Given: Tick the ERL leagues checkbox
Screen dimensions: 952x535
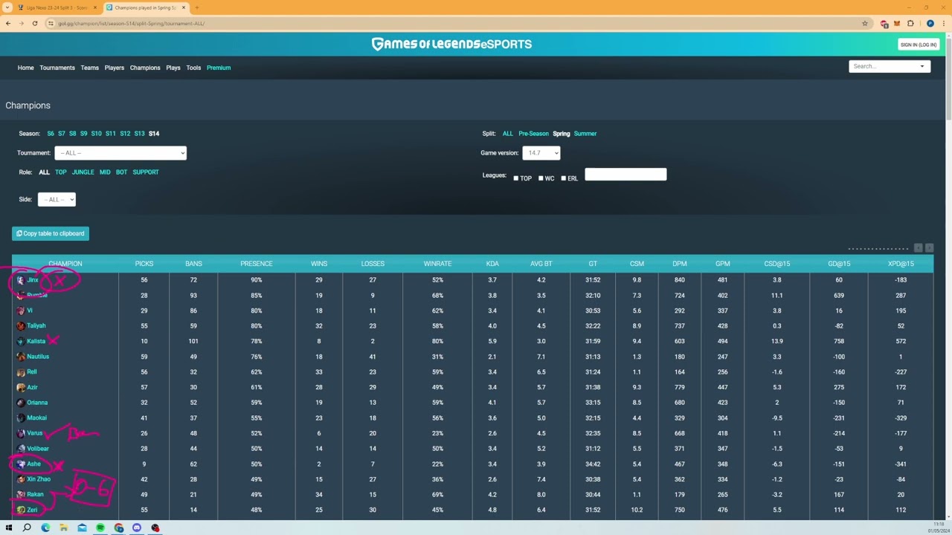Looking at the screenshot, I should (x=563, y=178).
